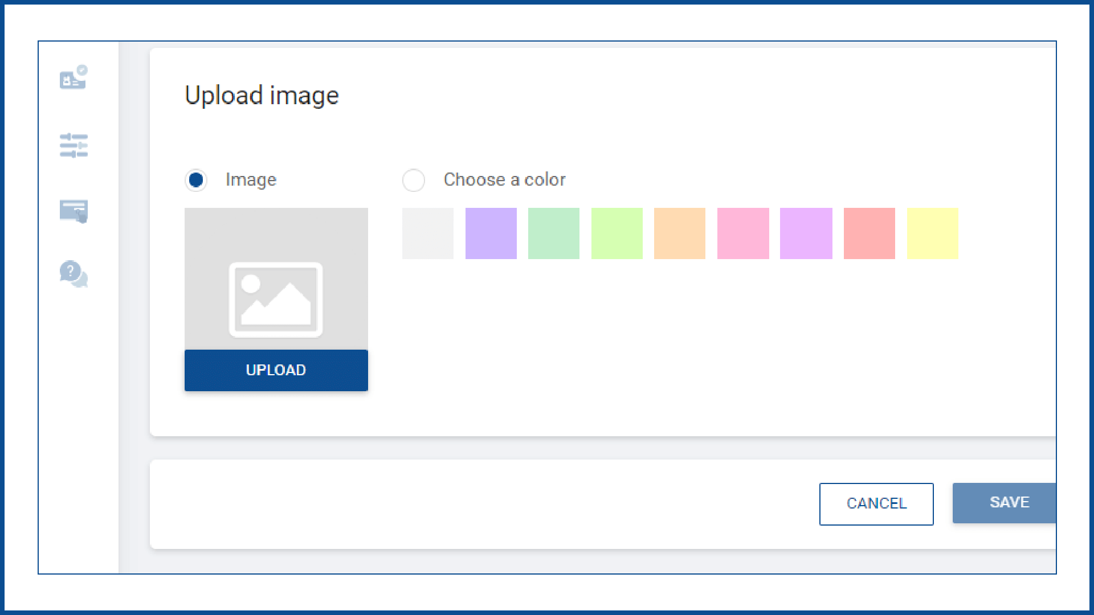
Task: Click the Choose a color label
Action: (504, 180)
